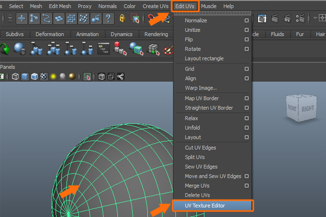This screenshot has width=326, height=217.
Task: Open option box next to Normalize
Action: click(x=247, y=20)
